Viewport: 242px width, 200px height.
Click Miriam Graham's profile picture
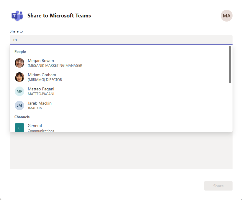click(19, 77)
